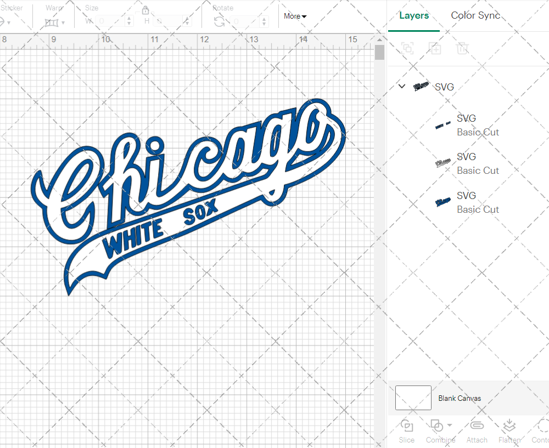Image resolution: width=549 pixels, height=448 pixels.
Task: Open the Combine dropdown arrow
Action: click(x=450, y=426)
